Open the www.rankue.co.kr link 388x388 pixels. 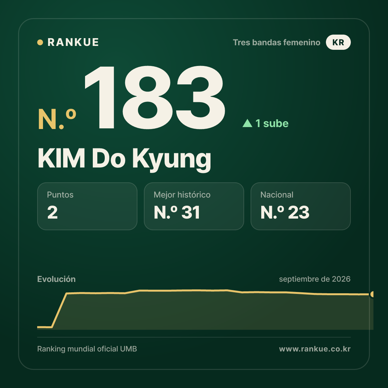tap(315, 349)
